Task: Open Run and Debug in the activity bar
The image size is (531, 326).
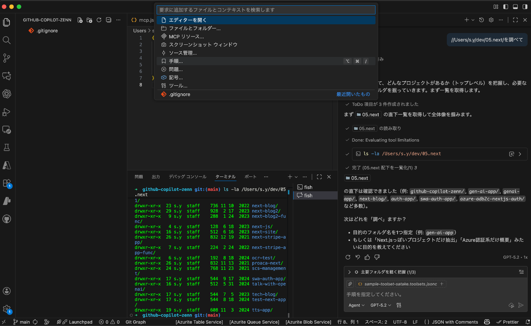Action: 7,112
